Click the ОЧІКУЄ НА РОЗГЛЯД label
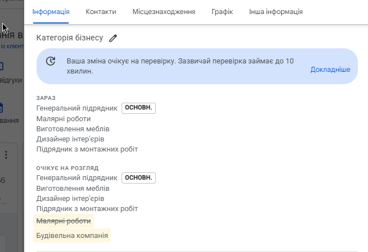The height and width of the screenshot is (252, 368). pos(68,168)
